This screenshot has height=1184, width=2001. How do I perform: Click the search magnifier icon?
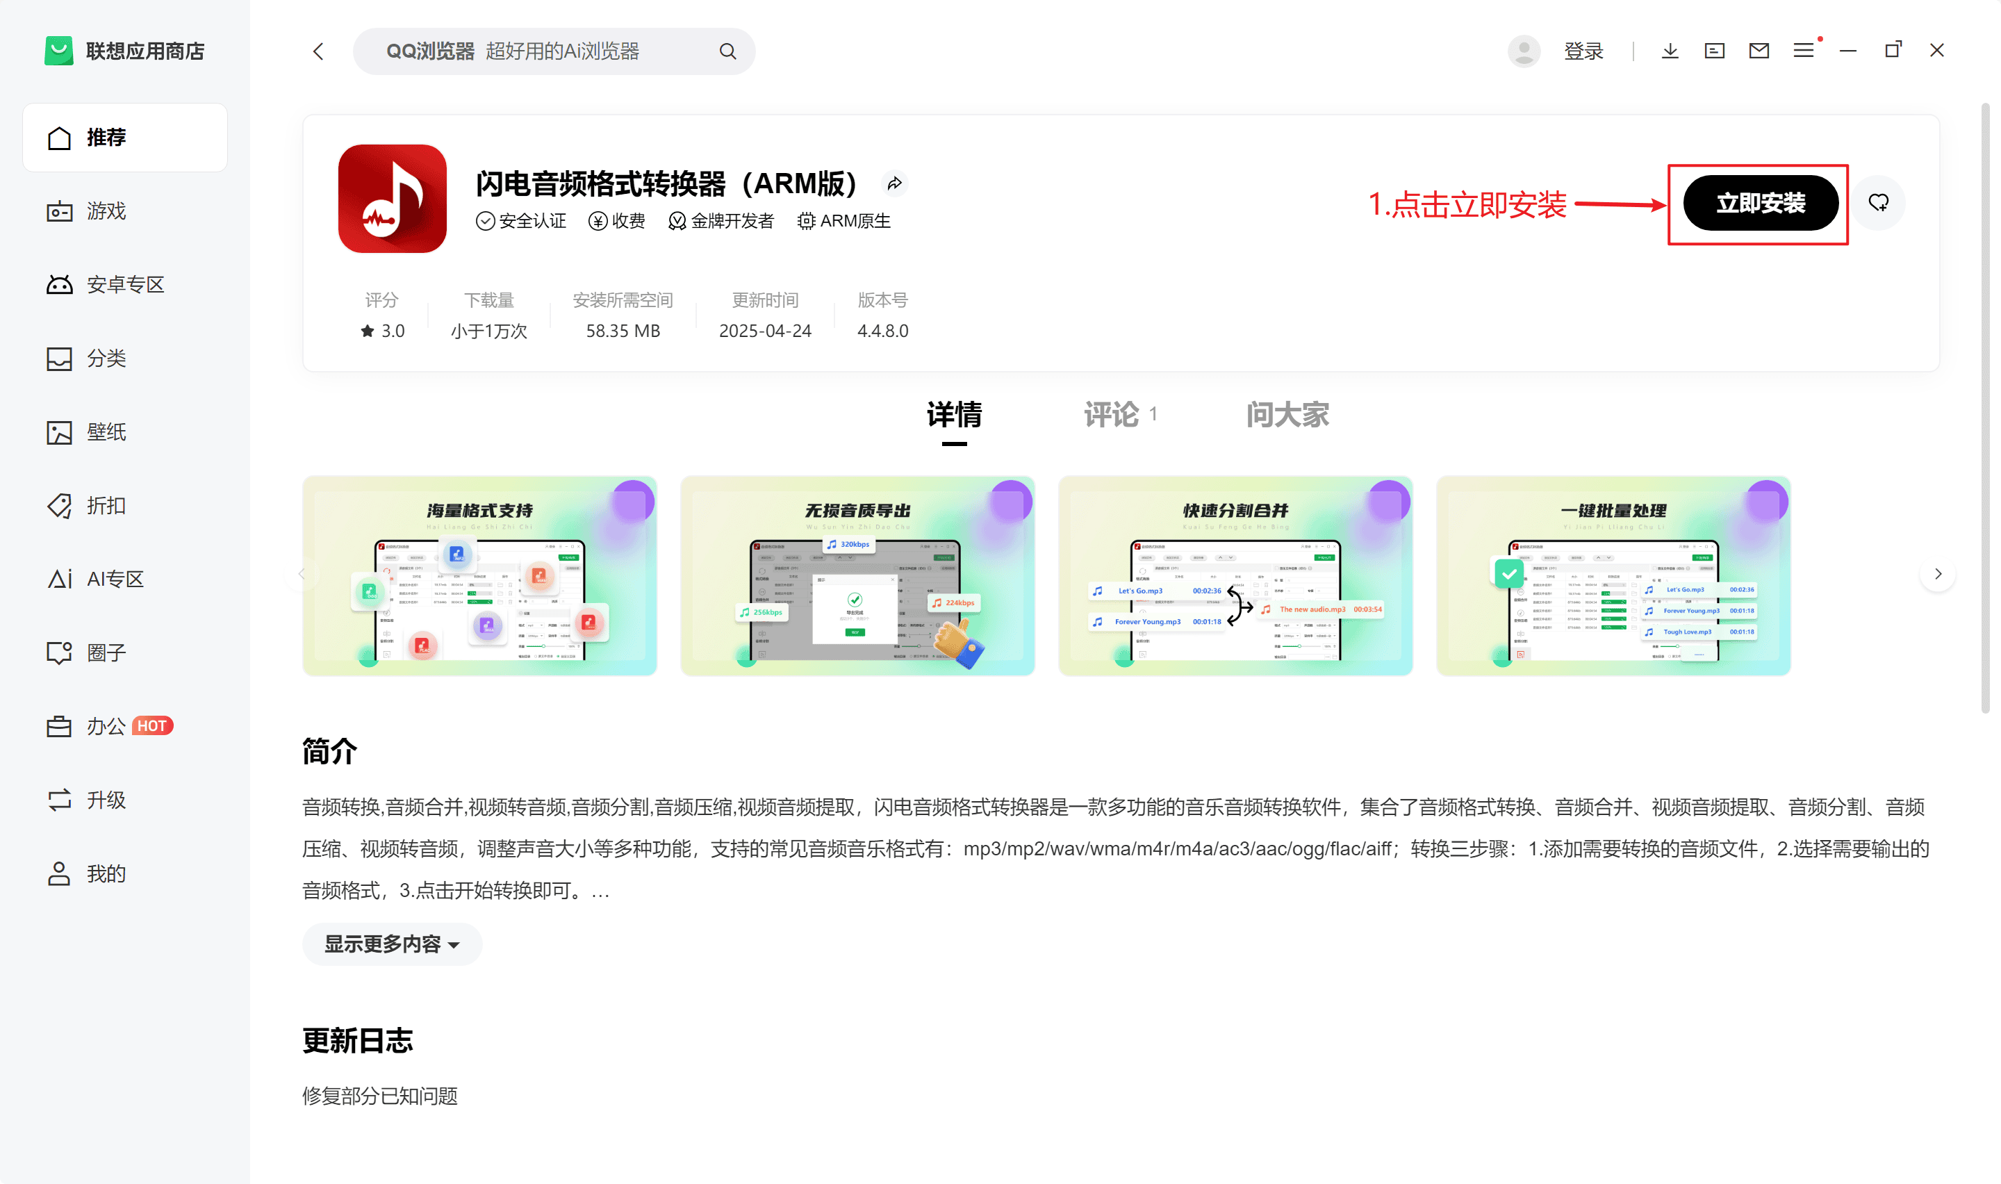(727, 52)
